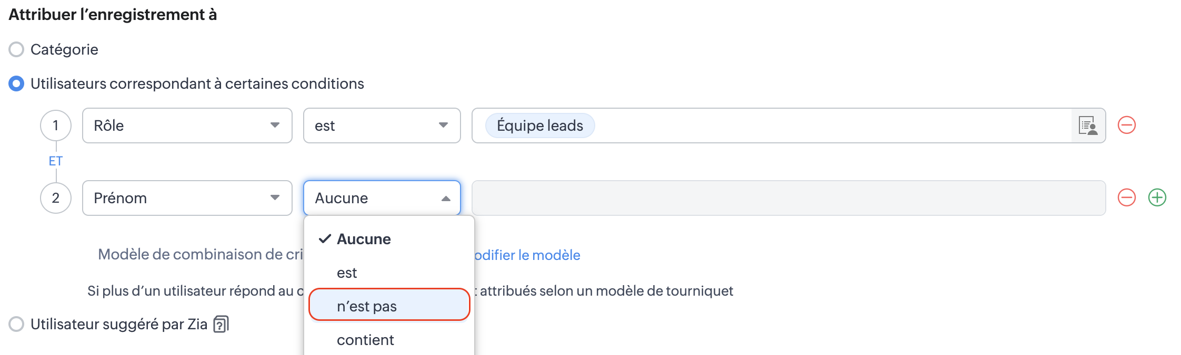Select the Catégorie radio option
Viewport: 1181px width, 355px height.
pyautogui.click(x=16, y=49)
